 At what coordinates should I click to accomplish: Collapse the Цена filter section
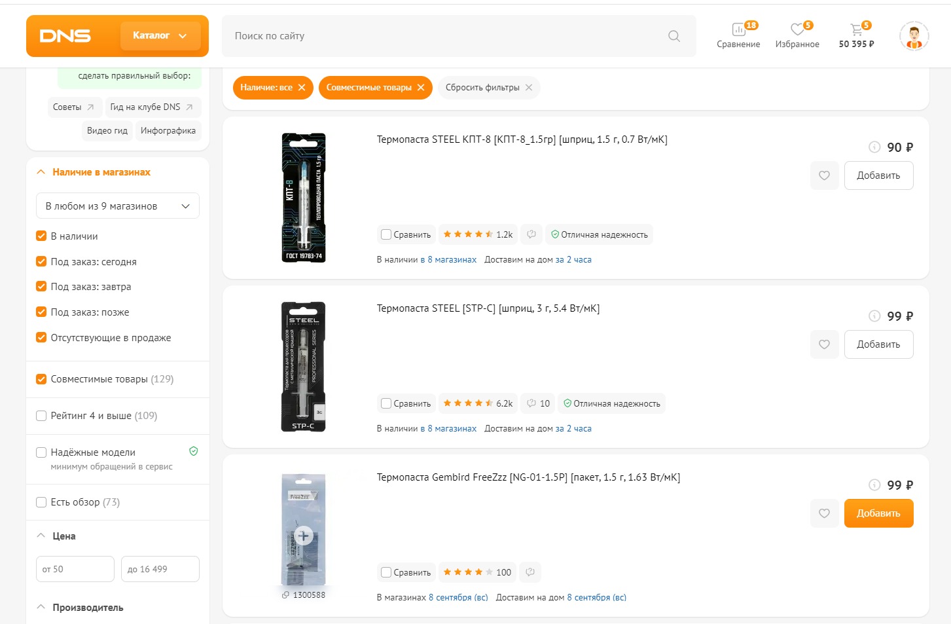tap(41, 536)
